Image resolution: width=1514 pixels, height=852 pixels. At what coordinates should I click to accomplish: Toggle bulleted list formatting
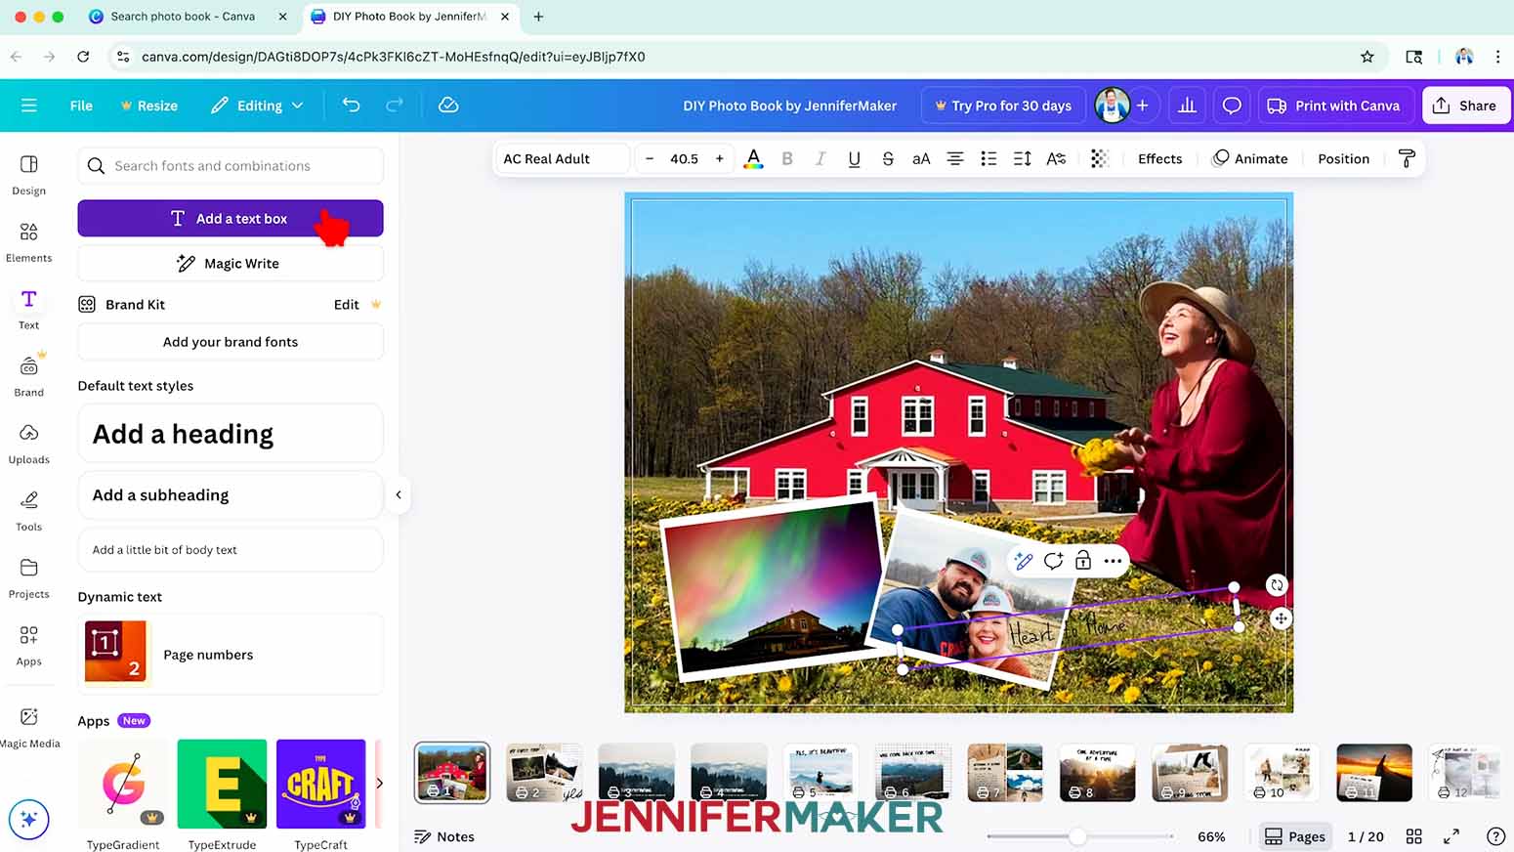[x=988, y=158]
